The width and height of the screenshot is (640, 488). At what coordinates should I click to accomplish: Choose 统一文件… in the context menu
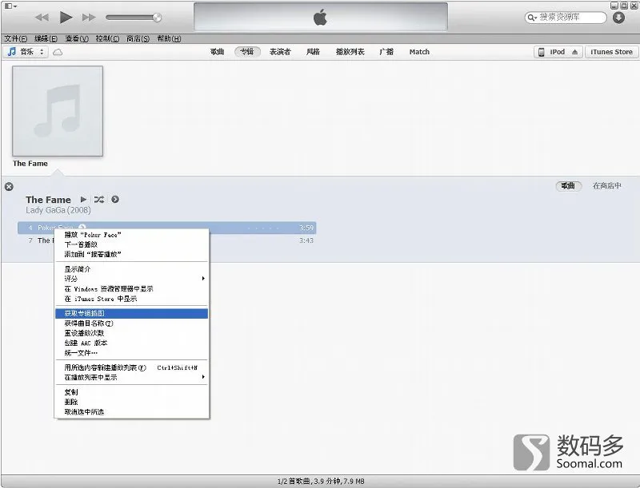pos(131,353)
